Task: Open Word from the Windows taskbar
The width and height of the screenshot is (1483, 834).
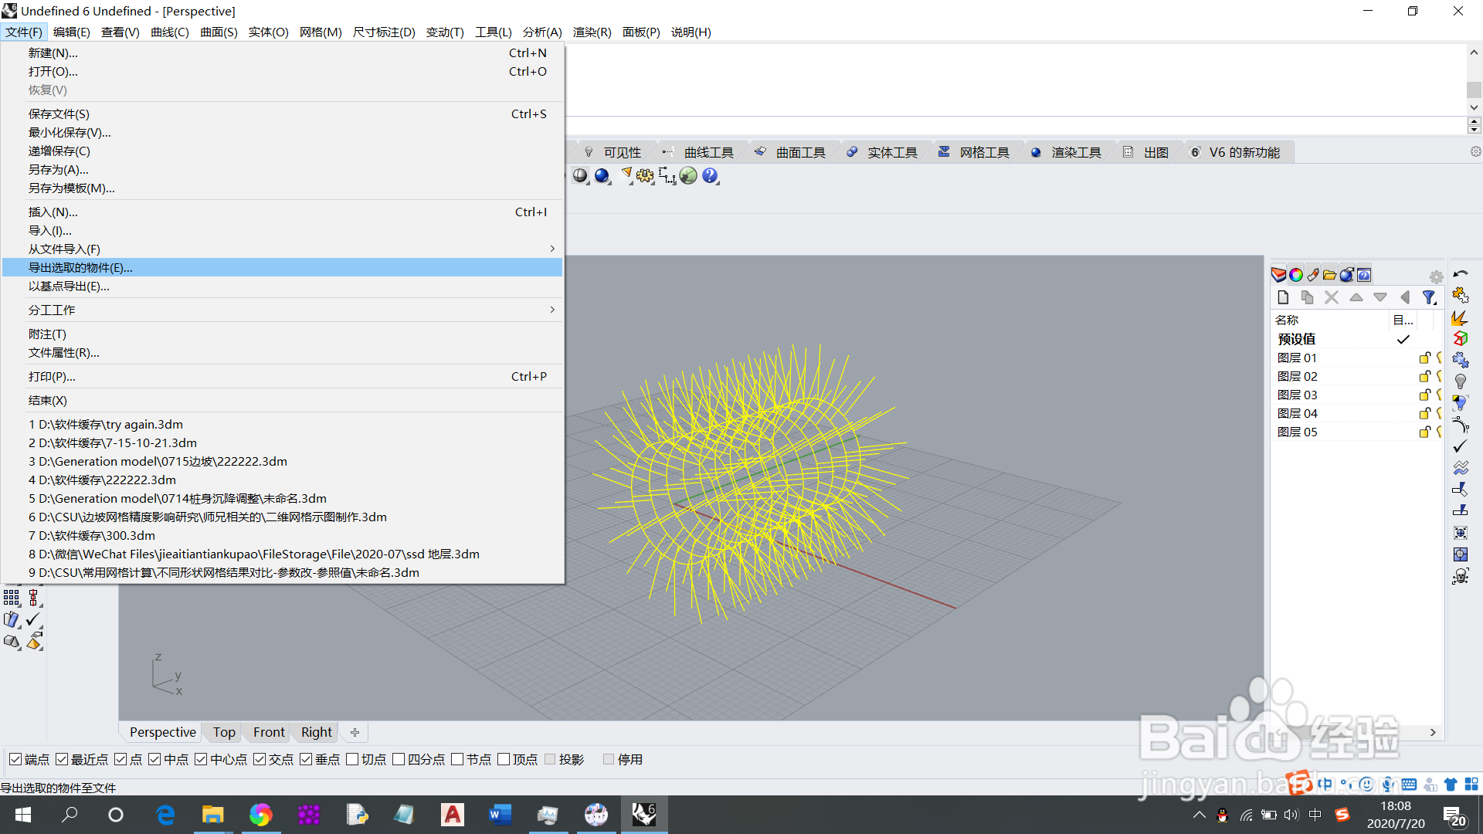Action: [x=500, y=815]
